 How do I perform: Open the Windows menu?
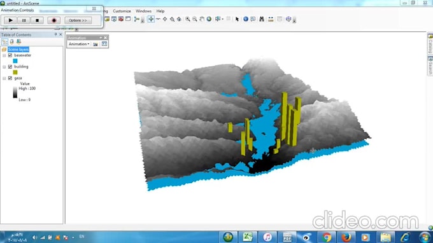pyautogui.click(x=143, y=11)
